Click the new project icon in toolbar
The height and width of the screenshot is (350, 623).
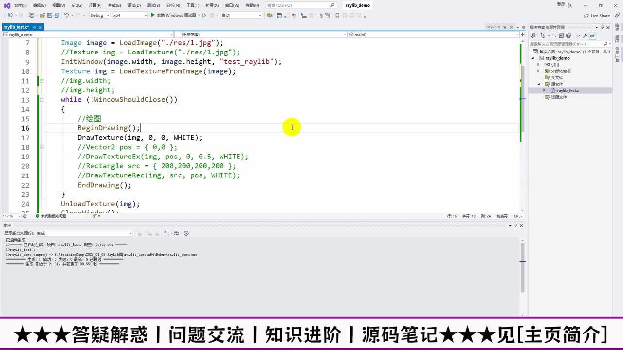(32, 15)
